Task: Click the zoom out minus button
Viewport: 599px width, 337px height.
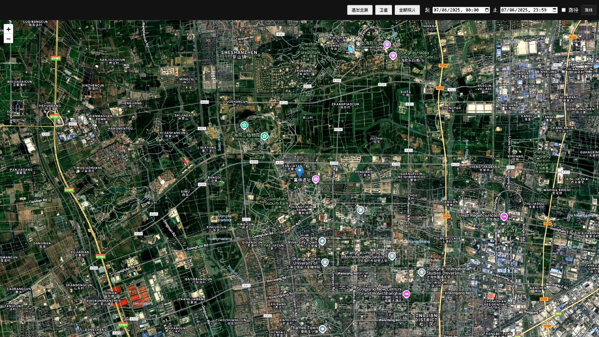Action: [8, 39]
